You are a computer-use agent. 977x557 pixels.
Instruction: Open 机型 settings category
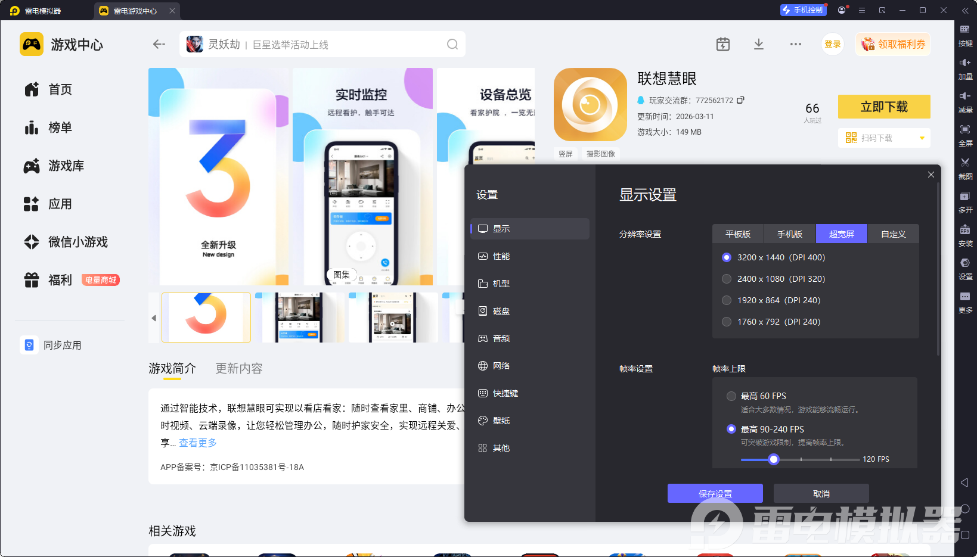pyautogui.click(x=530, y=284)
